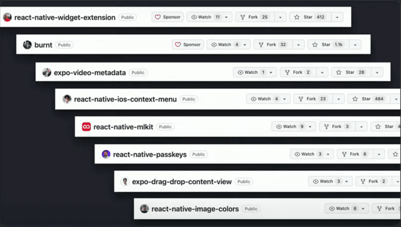Open star lists dropdown for react-native-widget-extension
The image size is (401, 227).
click(337, 17)
